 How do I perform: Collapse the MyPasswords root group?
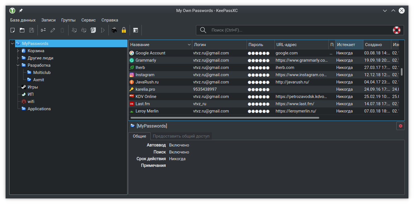coord(12,44)
